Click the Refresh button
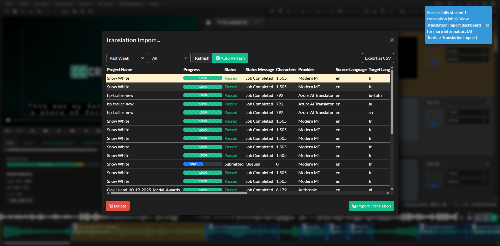The width and height of the screenshot is (500, 246). pos(202,58)
